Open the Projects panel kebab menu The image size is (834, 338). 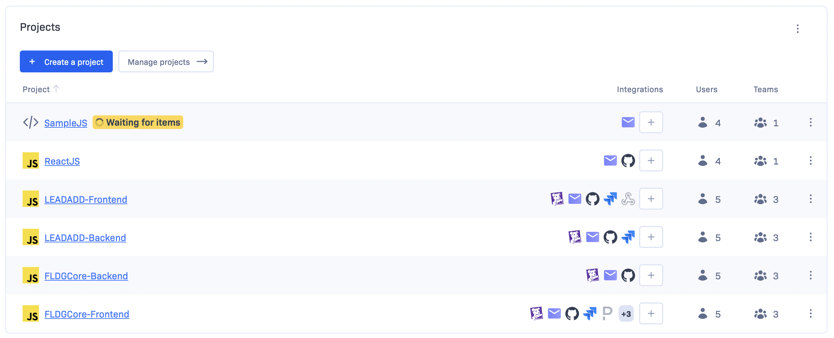pos(798,29)
